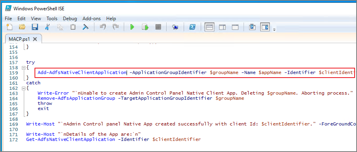The height and width of the screenshot is (152, 357).
Task: Click the Redo arrow icon
Action: (116, 27)
